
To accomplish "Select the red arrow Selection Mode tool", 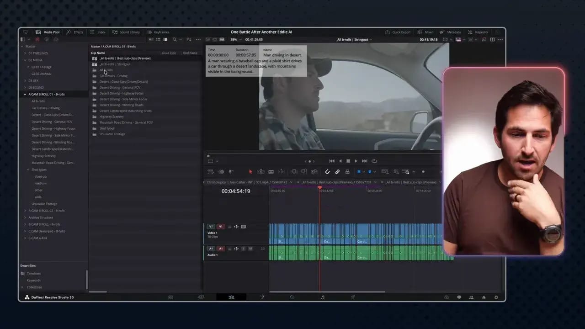I will pyautogui.click(x=250, y=172).
